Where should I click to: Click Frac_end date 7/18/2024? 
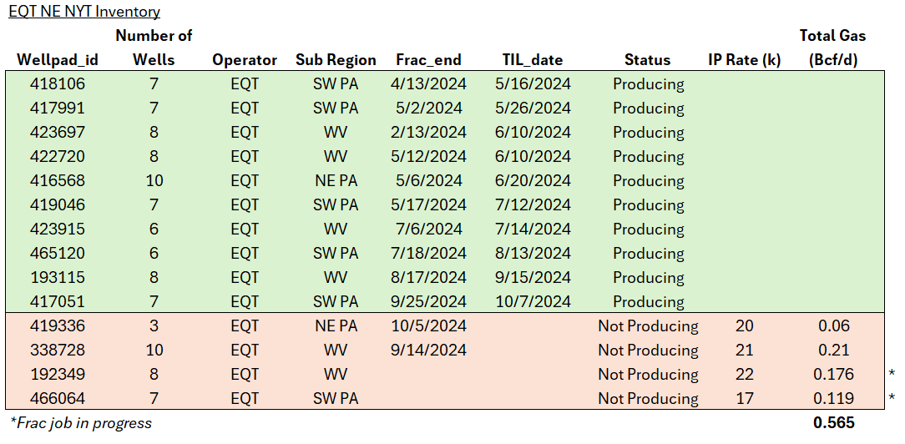point(428,254)
